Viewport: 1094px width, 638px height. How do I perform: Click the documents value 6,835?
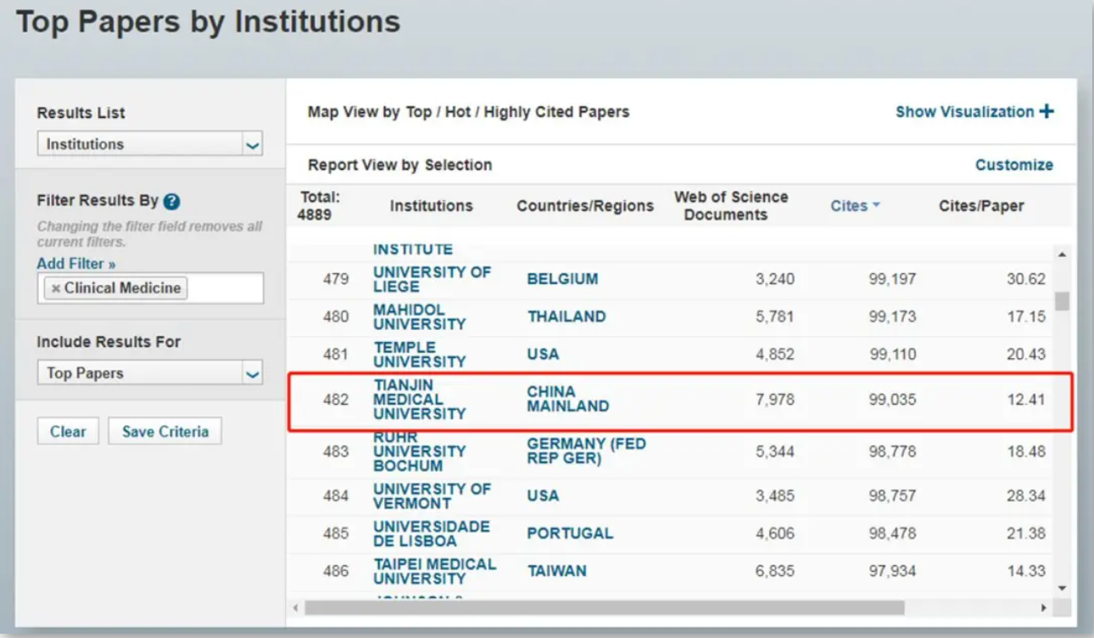click(x=775, y=571)
